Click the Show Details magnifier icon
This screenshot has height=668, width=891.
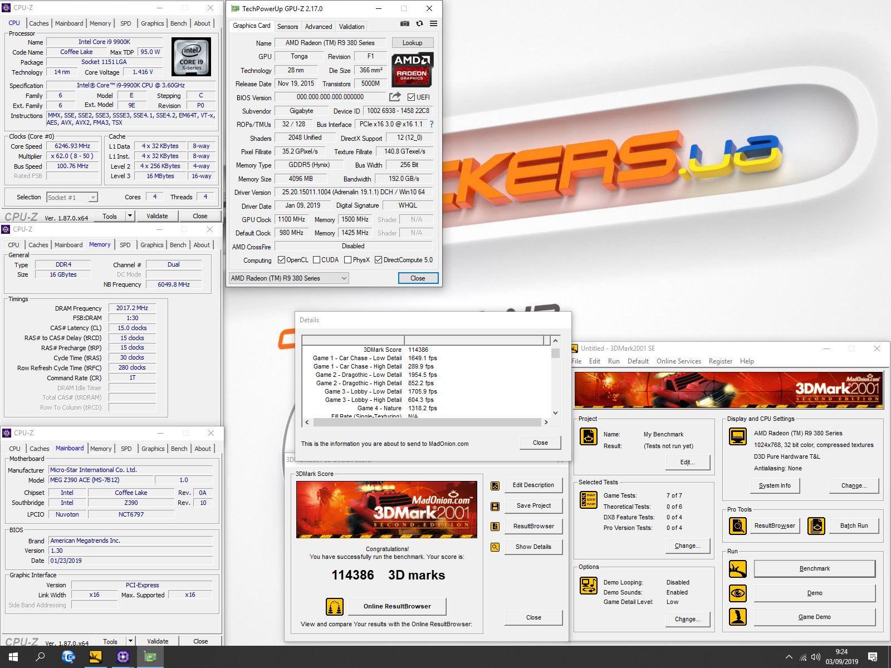point(495,547)
